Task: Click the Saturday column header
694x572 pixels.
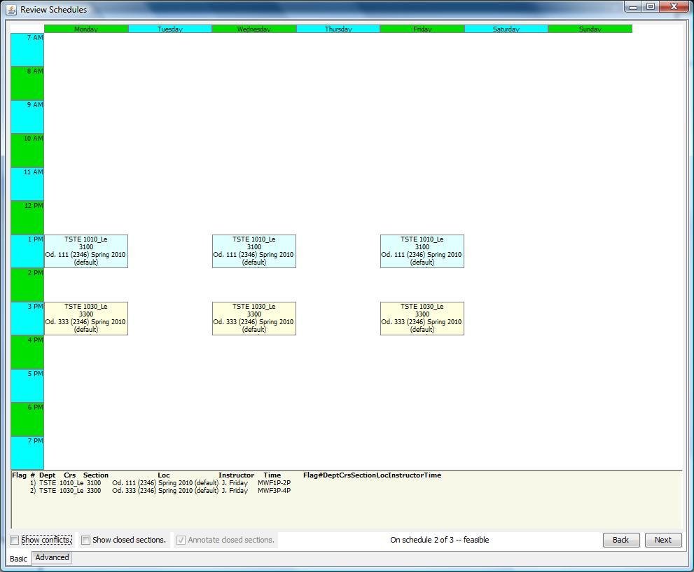Action: [x=506, y=29]
